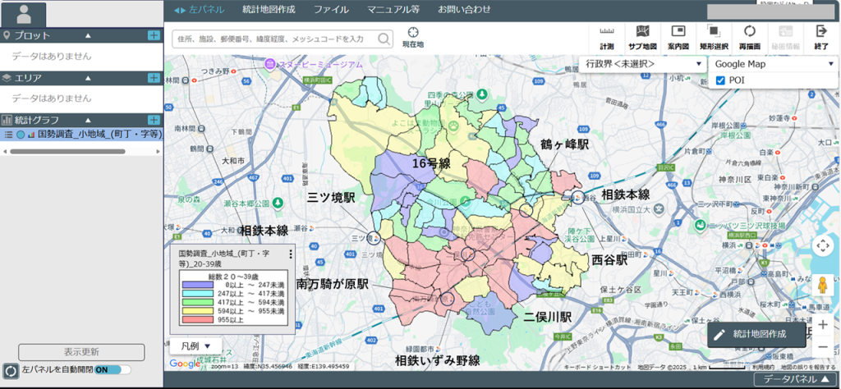This screenshot has height=389, width=841.
Task: Click the 利用規約 link
Action: pyautogui.click(x=763, y=367)
